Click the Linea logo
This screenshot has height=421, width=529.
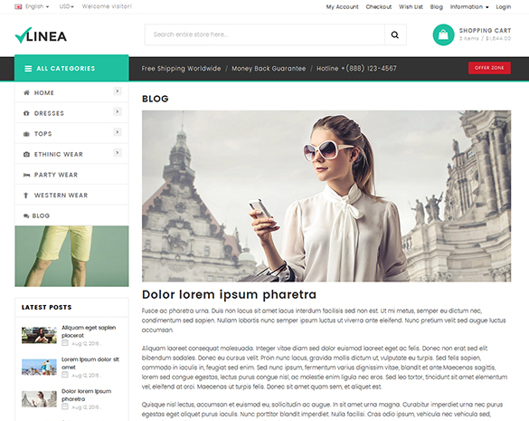(41, 35)
